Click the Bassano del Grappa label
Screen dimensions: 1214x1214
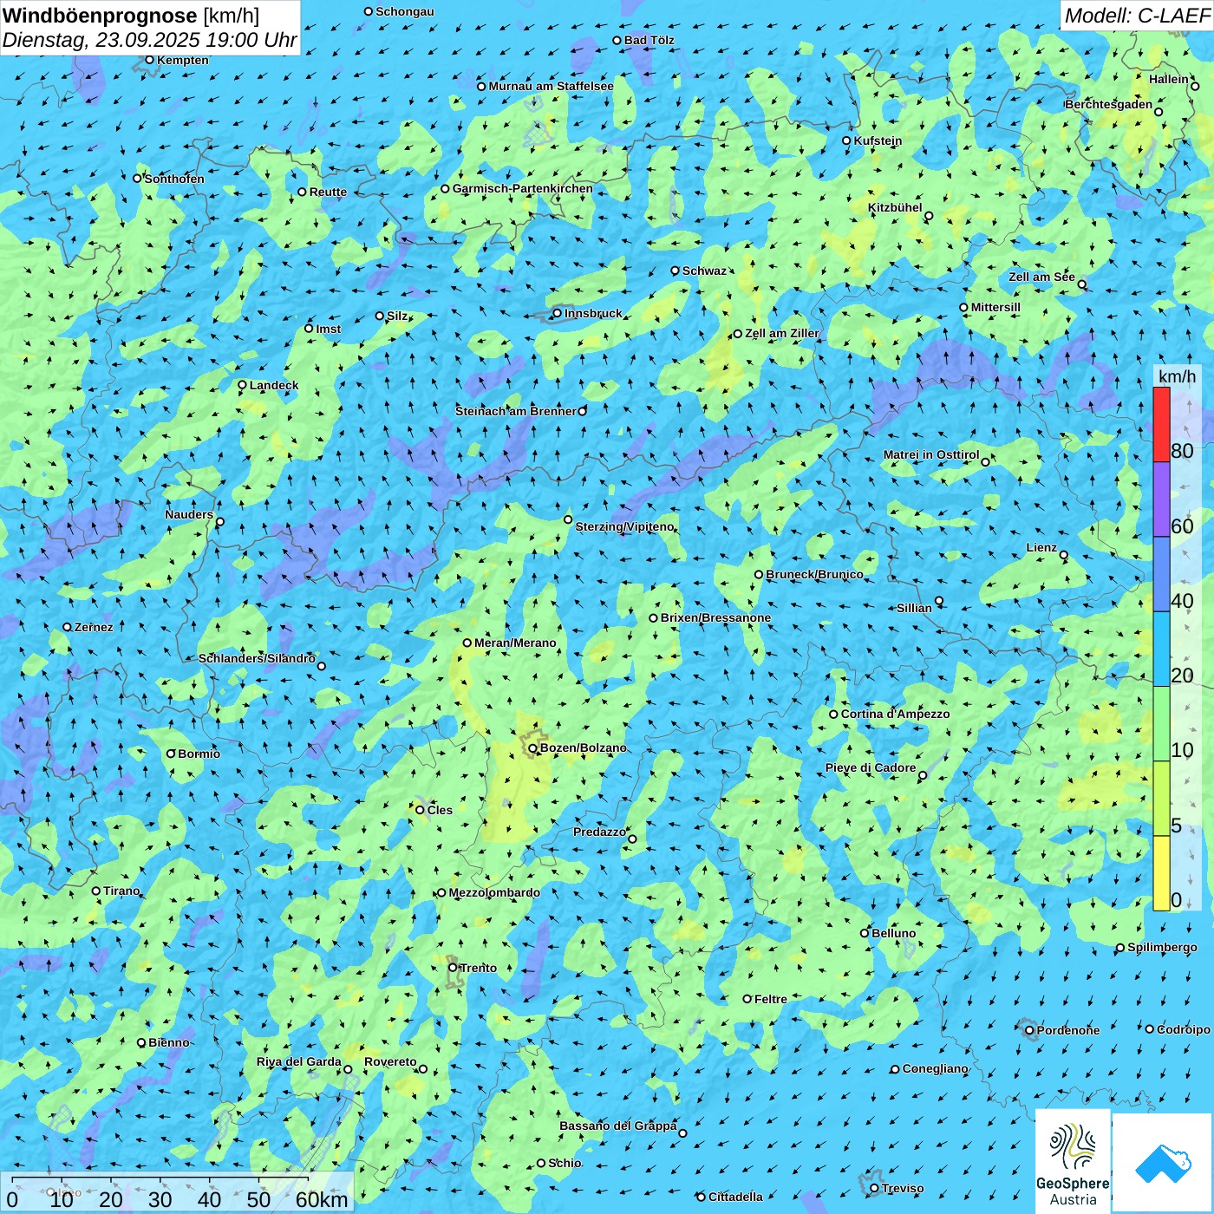point(618,1126)
